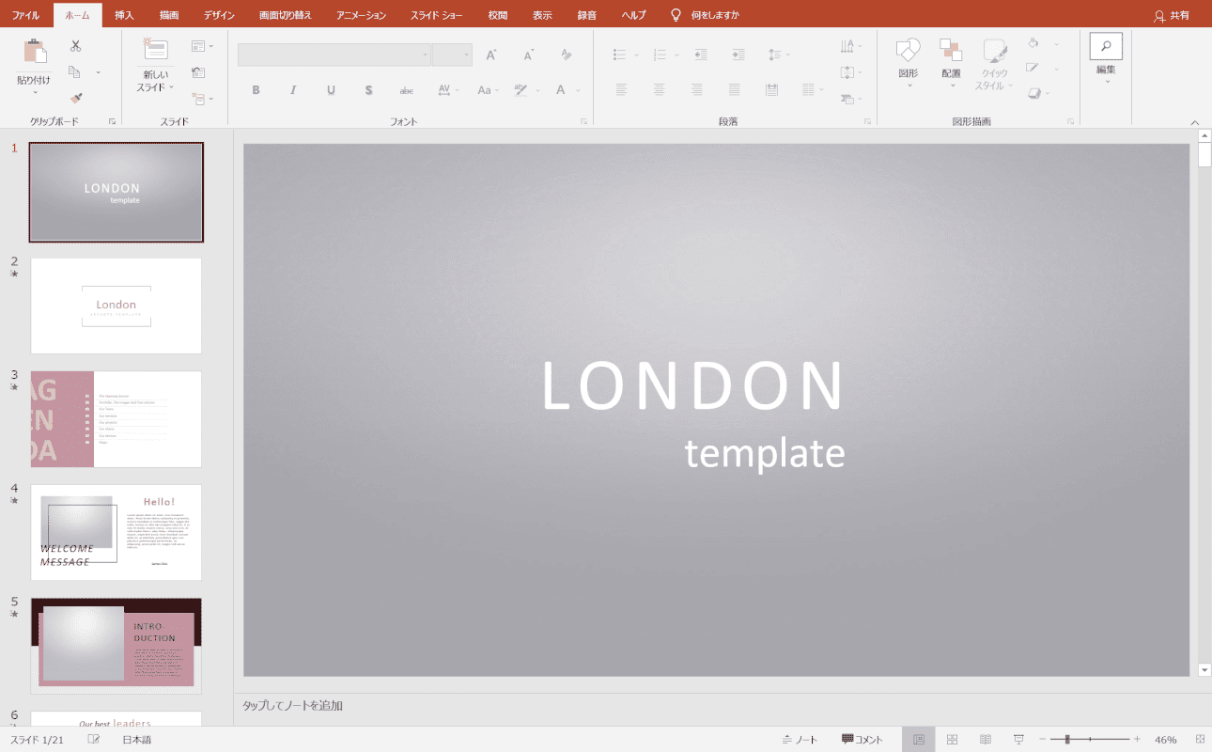Toggle Bold formatting

(x=256, y=90)
